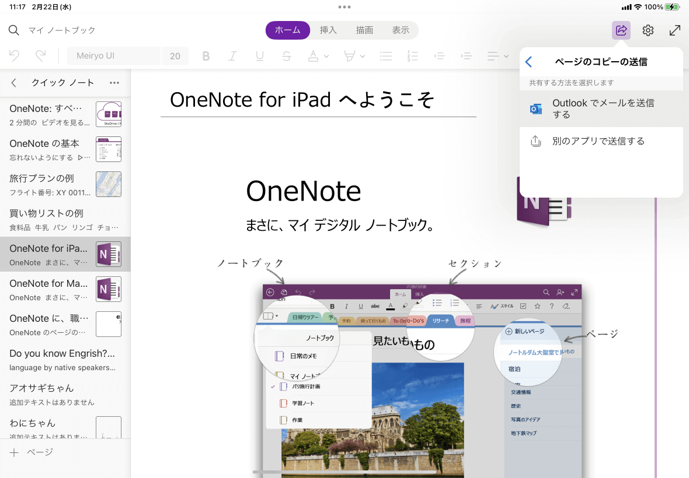Tap the マイ ノートブック search field
The width and height of the screenshot is (689, 478).
pyautogui.click(x=61, y=30)
